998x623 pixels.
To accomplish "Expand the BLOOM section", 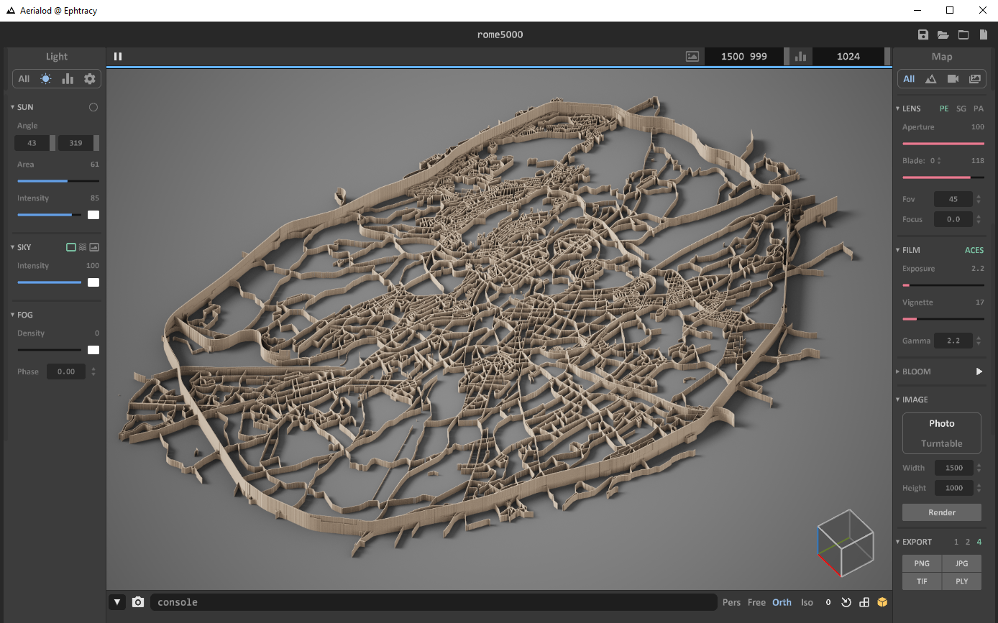I will click(897, 372).
